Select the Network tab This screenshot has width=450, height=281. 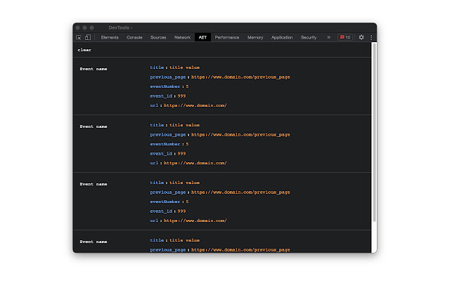pyautogui.click(x=182, y=37)
